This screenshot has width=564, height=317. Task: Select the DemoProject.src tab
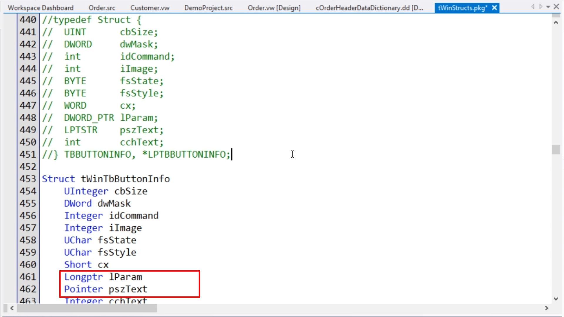(x=208, y=8)
